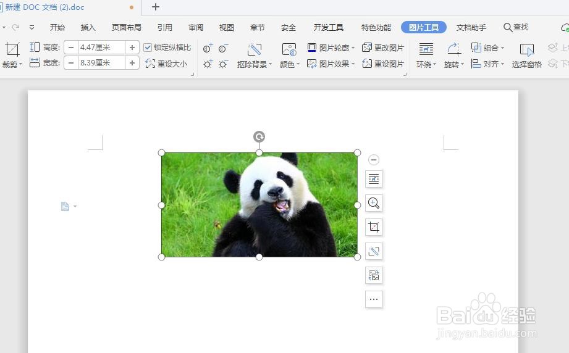569x353 pixels.
Task: Select the 新建 DOC 文档 (2).doc tab
Action: click(44, 7)
